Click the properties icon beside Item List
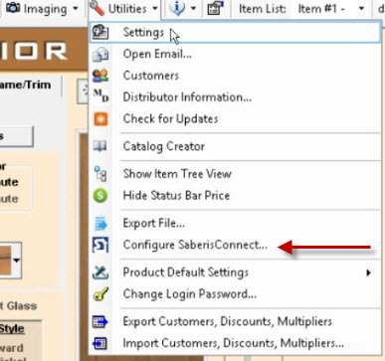This screenshot has width=385, height=361. pyautogui.click(x=215, y=8)
